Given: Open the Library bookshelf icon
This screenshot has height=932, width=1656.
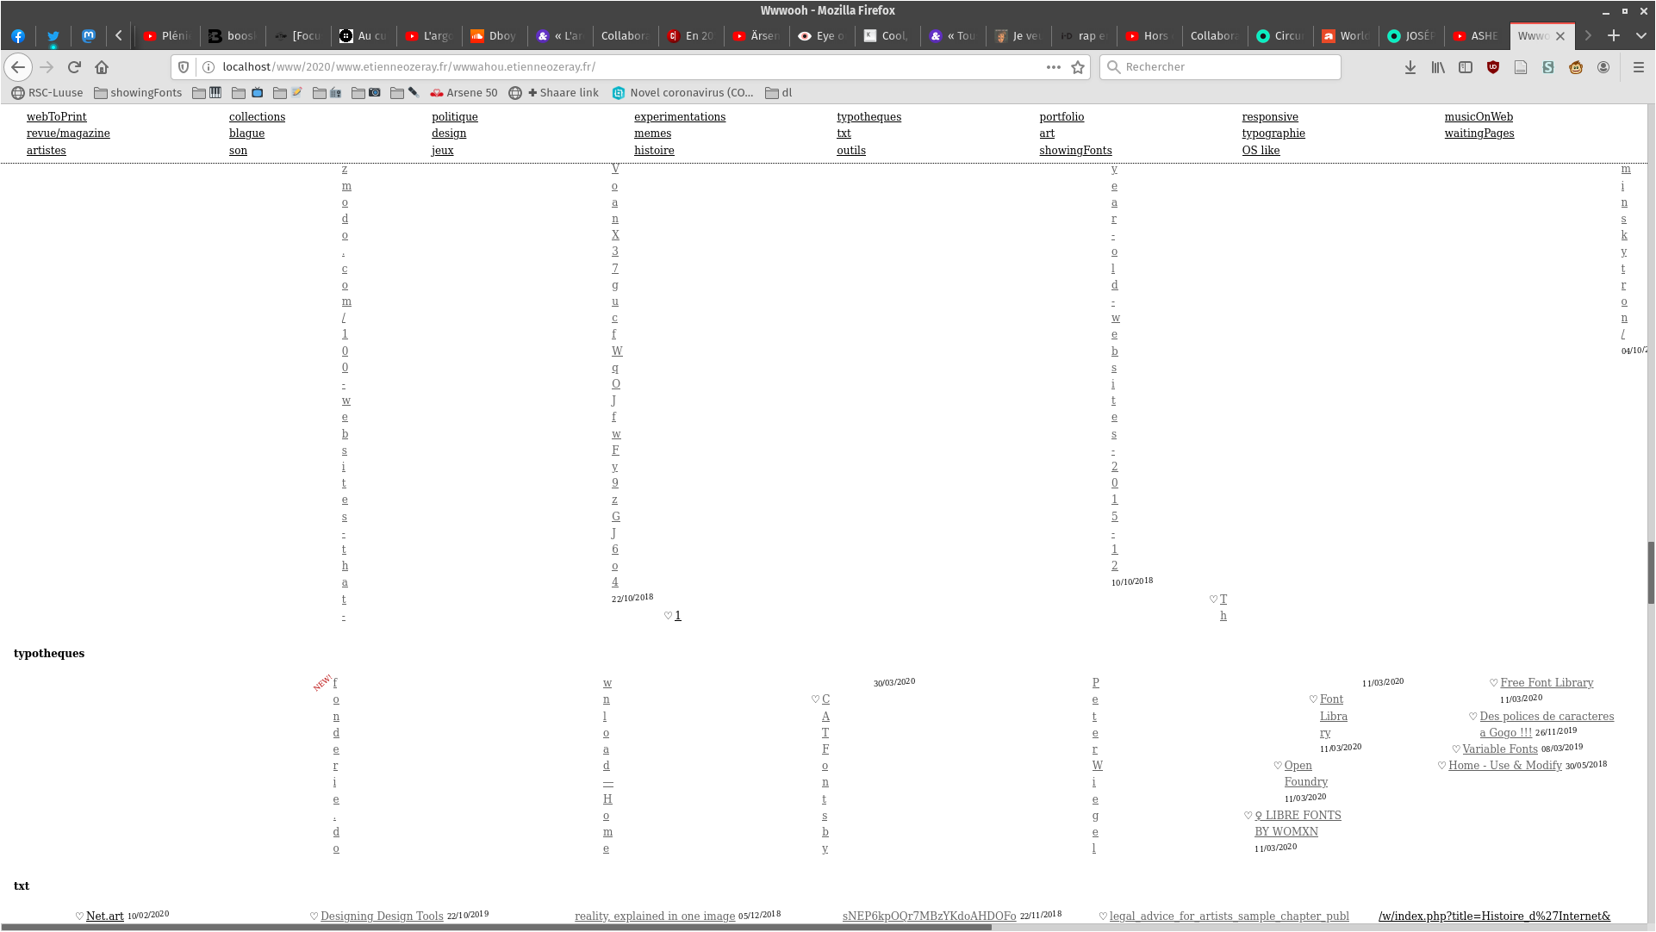Looking at the screenshot, I should point(1438,67).
